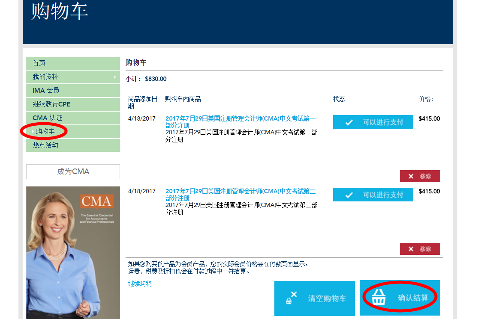The image size is (478, 319).
Task: Click the member price notice text
Action: (218, 264)
